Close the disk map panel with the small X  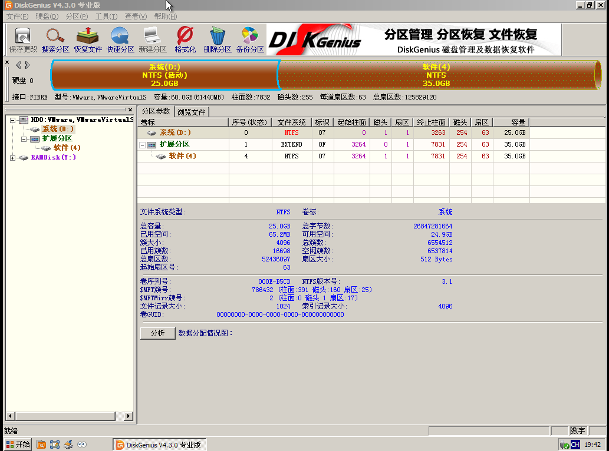coord(7,62)
